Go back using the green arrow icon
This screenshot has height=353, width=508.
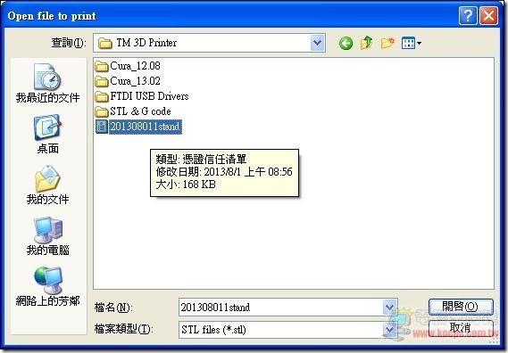point(346,43)
